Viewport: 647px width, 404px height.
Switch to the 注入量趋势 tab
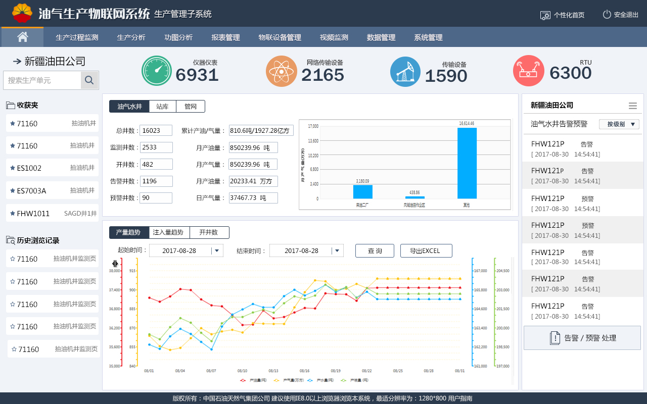169,232
